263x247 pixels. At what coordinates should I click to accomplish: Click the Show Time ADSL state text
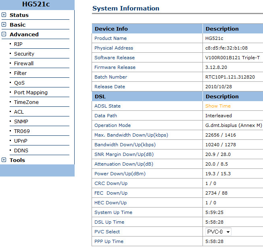click(x=218, y=106)
